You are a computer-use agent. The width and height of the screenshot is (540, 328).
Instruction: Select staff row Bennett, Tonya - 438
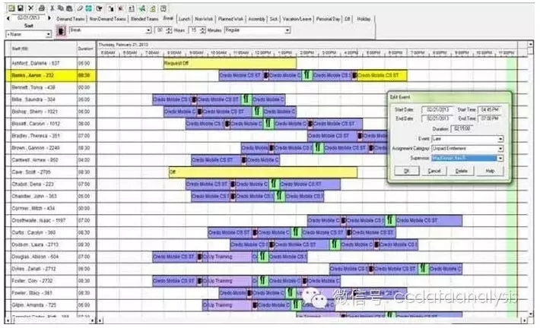pyautogui.click(x=51, y=87)
